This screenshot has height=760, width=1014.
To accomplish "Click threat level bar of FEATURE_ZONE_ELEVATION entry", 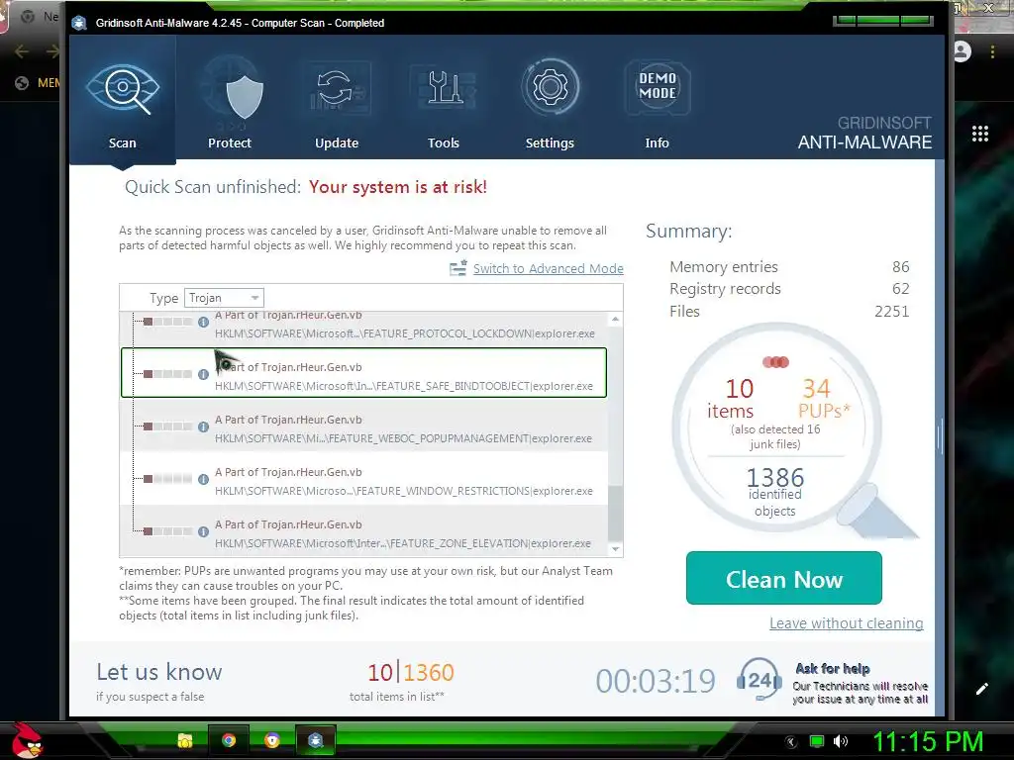I will (x=167, y=531).
